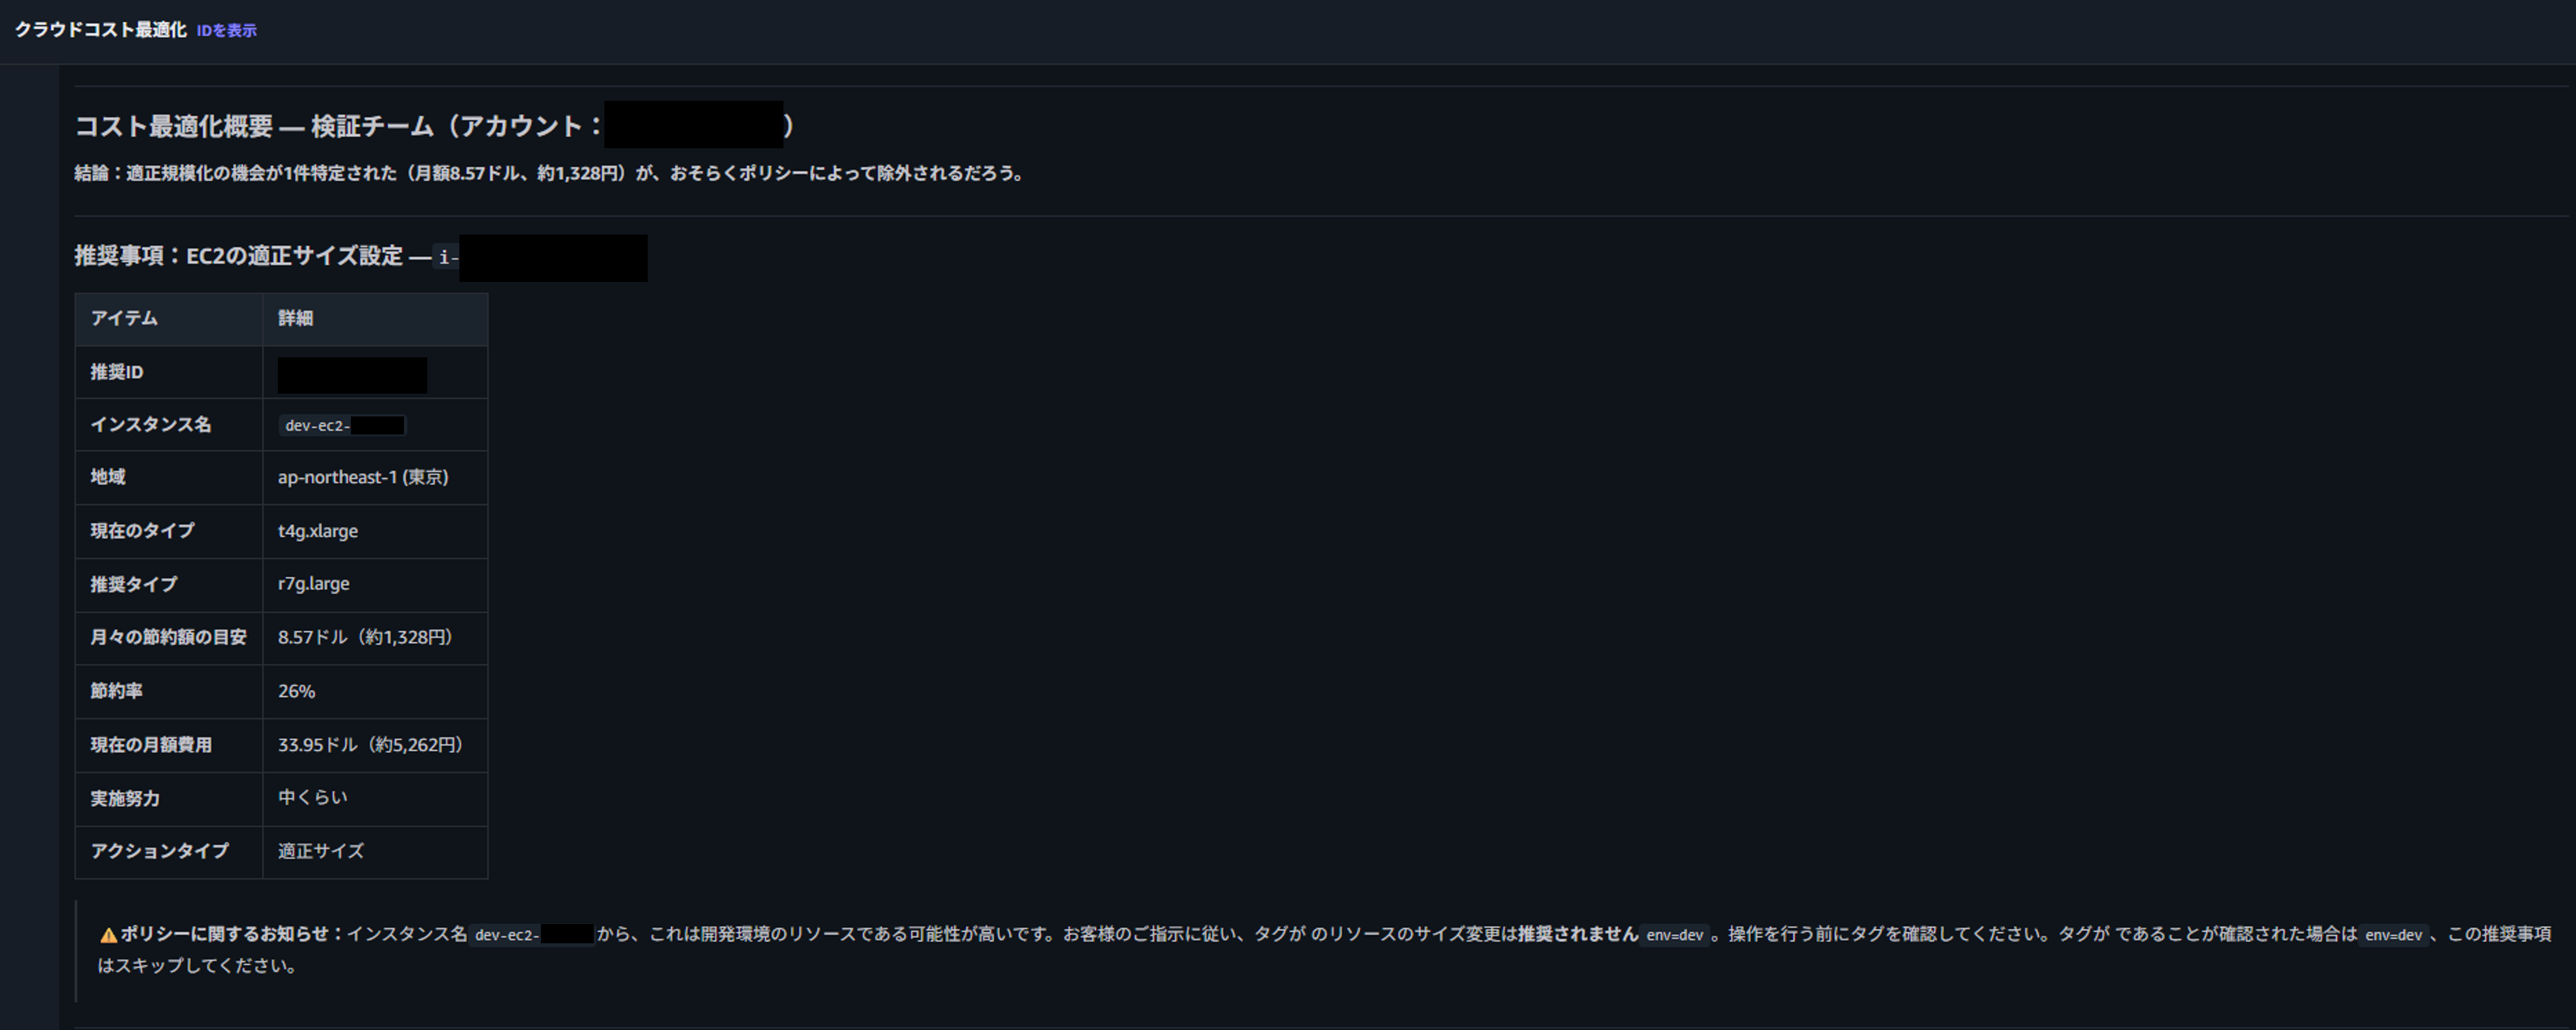
Task: Select the monthly cost '33.95ドル（約5,262円）'
Action: pos(371,745)
